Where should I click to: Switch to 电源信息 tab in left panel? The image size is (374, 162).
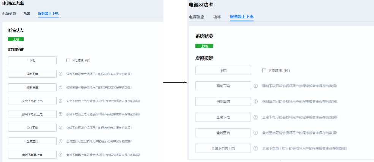9,14
